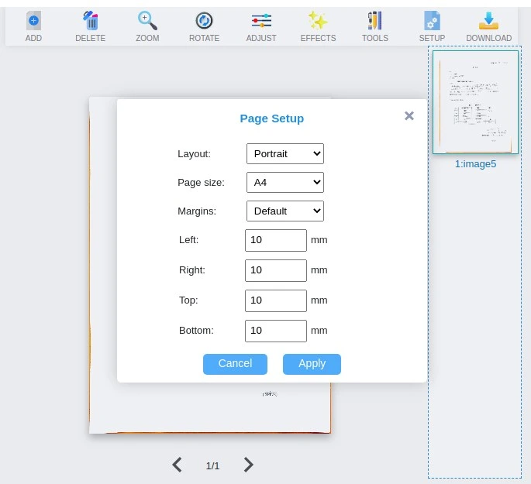Select the Zoom magnifier tool
Image resolution: width=531 pixels, height=484 pixels.
click(147, 22)
